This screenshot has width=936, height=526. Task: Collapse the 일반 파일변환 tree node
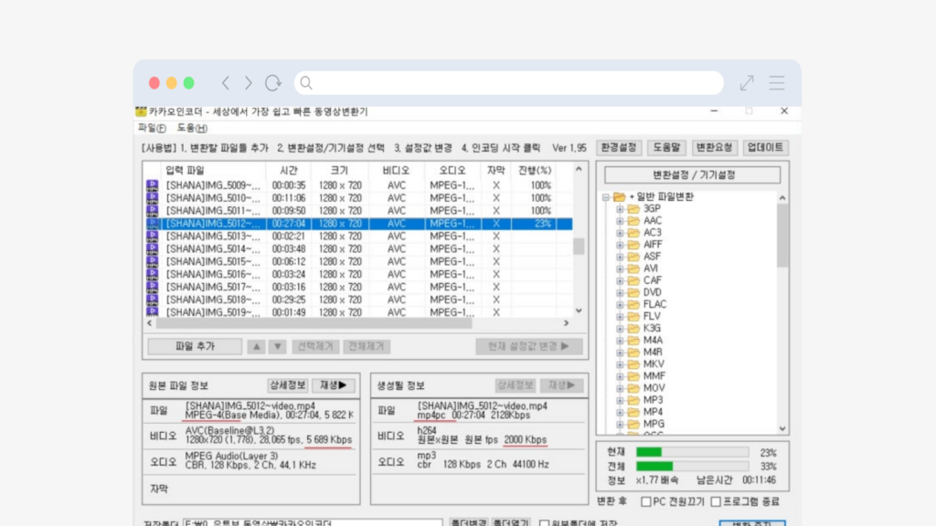pos(604,195)
